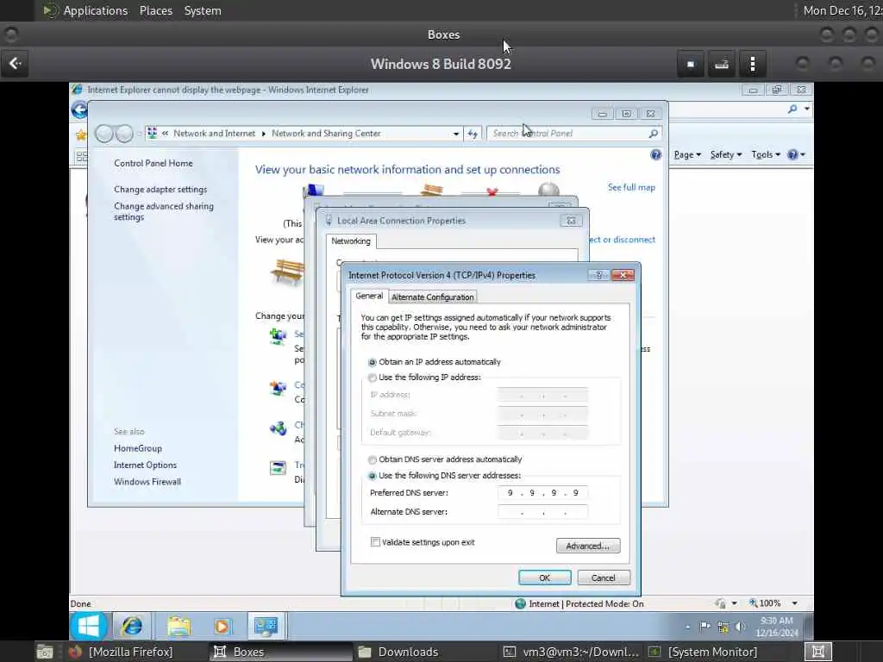This screenshot has height=662, width=883.
Task: Click the IE Favorites star icon
Action: (x=81, y=134)
